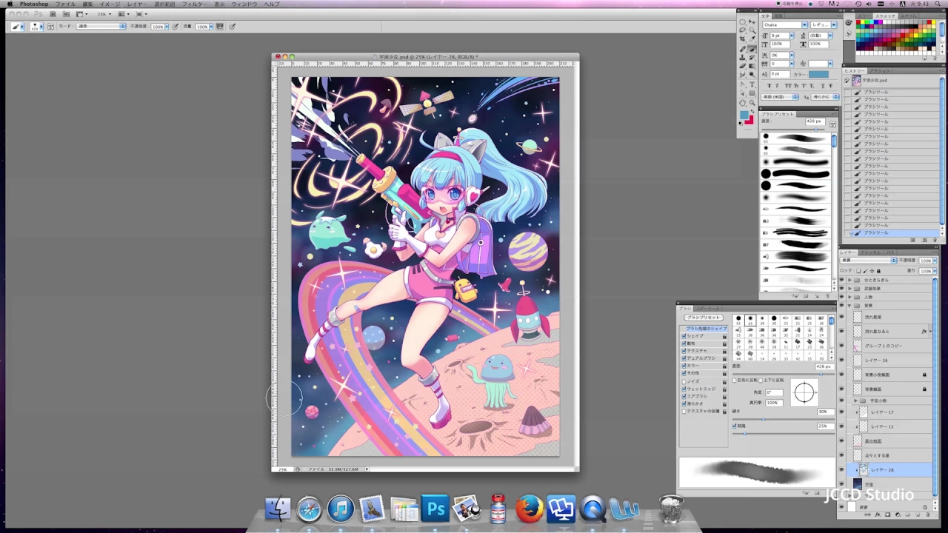The width and height of the screenshot is (948, 533).
Task: Select the Shape rectangle tool
Action: coord(752,93)
